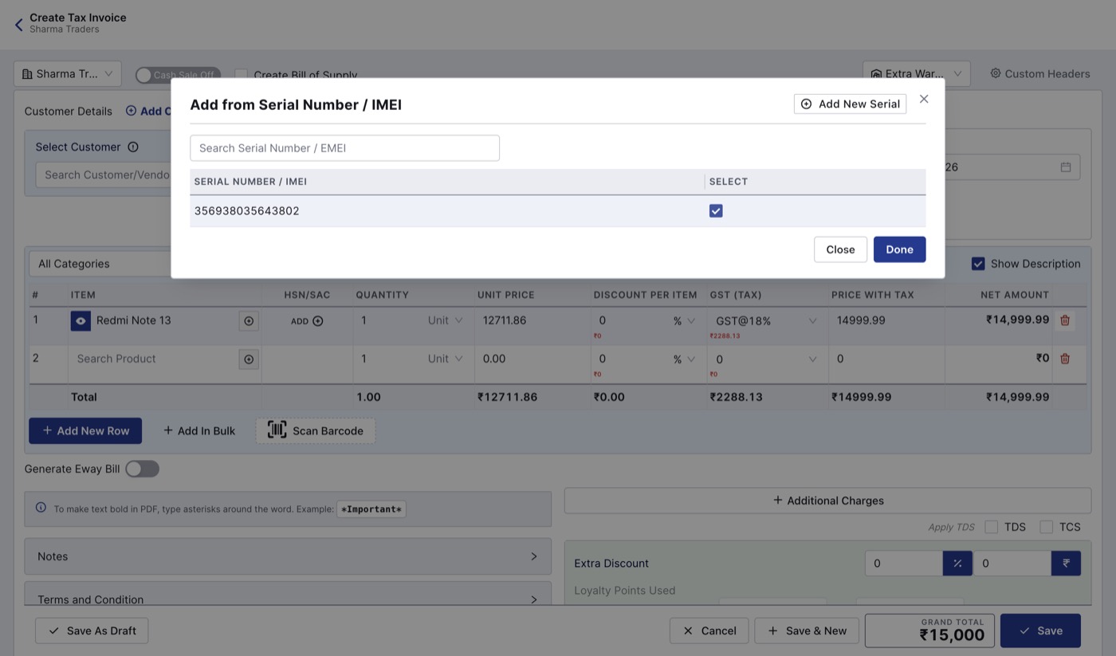Select rupee mode for Extra Discount
The width and height of the screenshot is (1116, 656).
pos(1066,564)
